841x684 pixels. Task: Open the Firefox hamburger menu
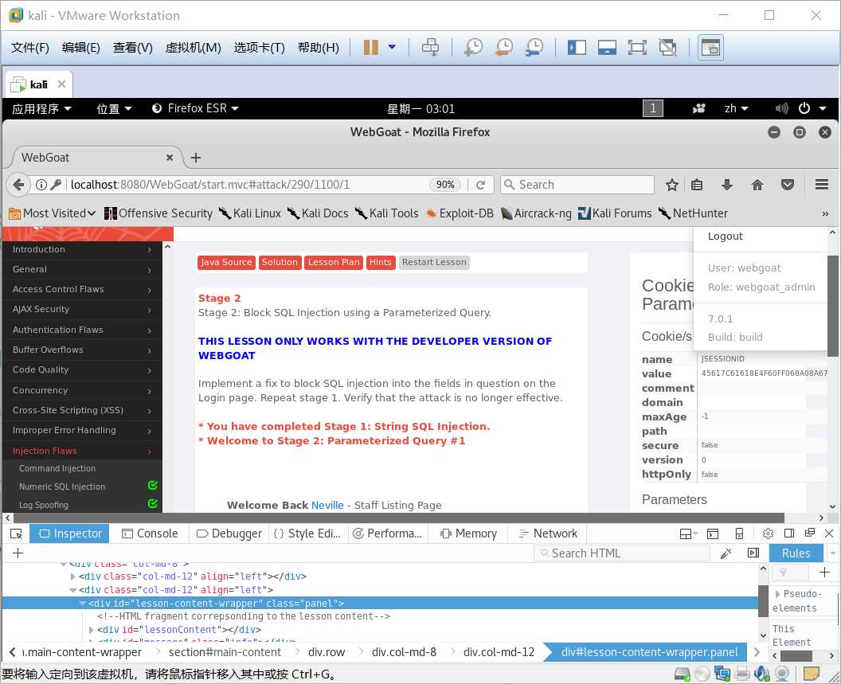point(822,185)
